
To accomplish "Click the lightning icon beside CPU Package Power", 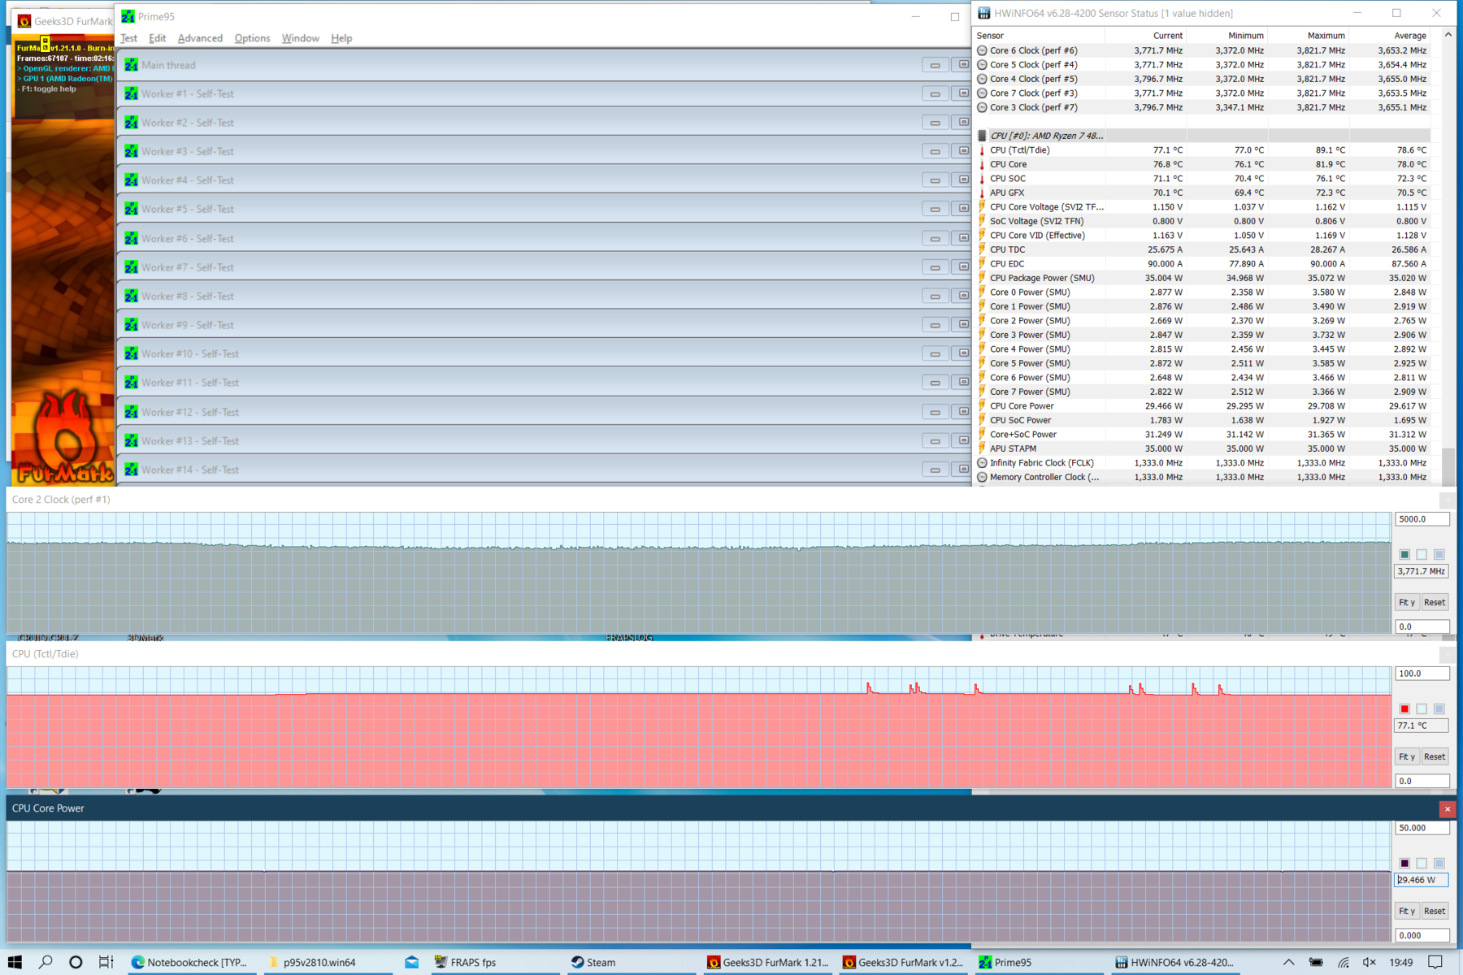I will pyautogui.click(x=982, y=278).
